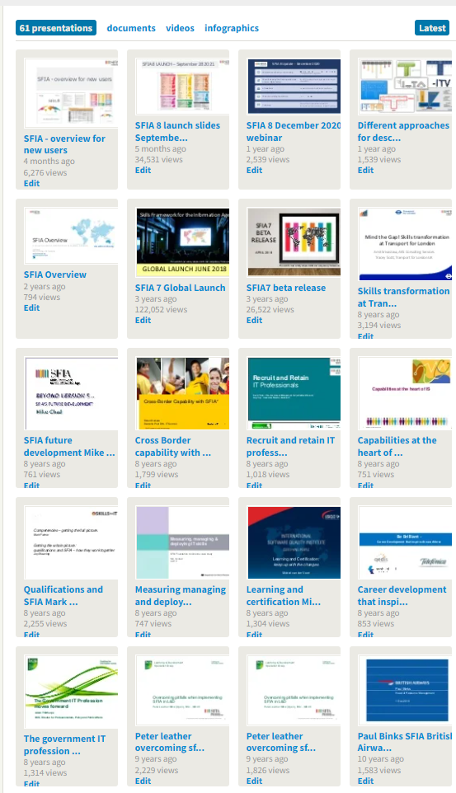This screenshot has width=456, height=793.
Task: Open Paul Binks British Airways thumbnail
Action: pos(405,690)
